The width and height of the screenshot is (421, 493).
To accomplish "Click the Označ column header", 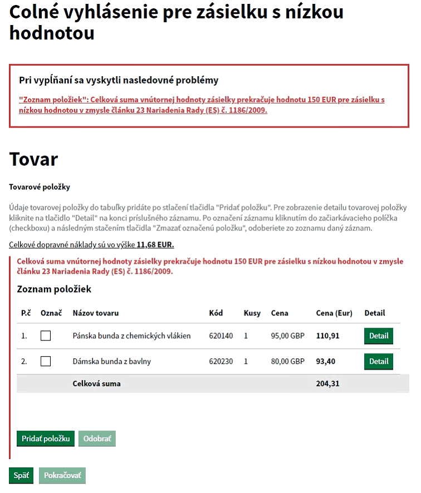I will [x=51, y=313].
